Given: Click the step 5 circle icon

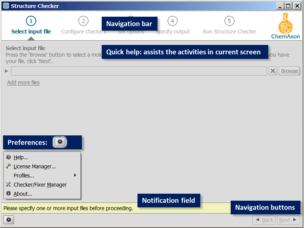Looking at the screenshot, I should click(229, 21).
